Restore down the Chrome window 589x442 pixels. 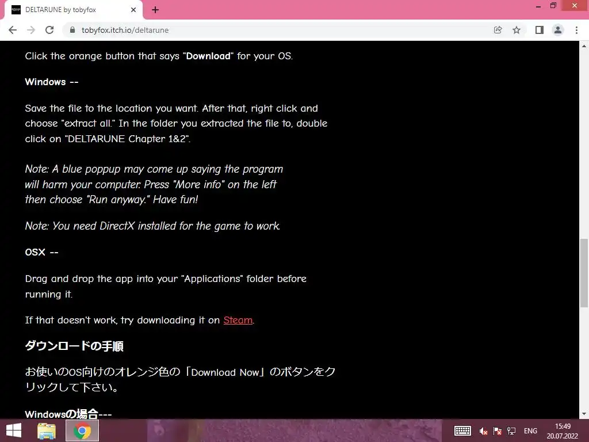pos(553,6)
